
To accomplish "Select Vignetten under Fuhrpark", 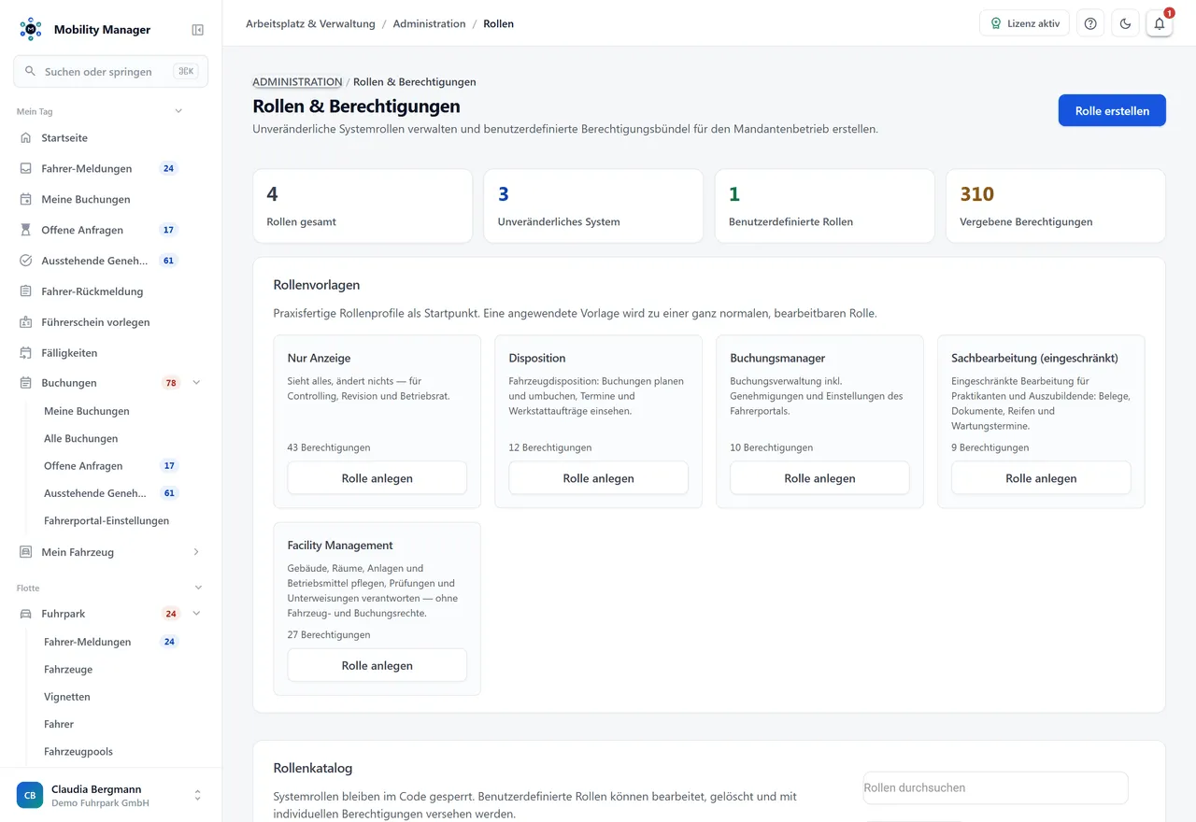I will click(x=67, y=697).
